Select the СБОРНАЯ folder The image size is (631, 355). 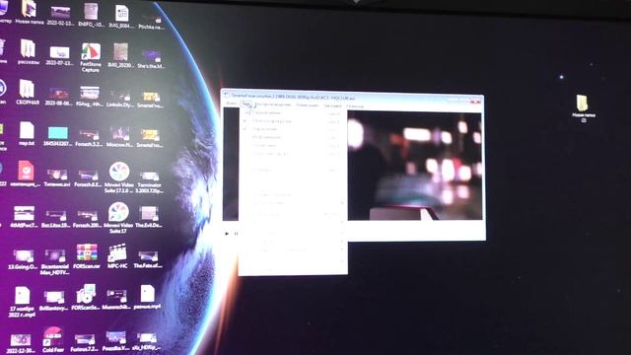[x=28, y=92]
